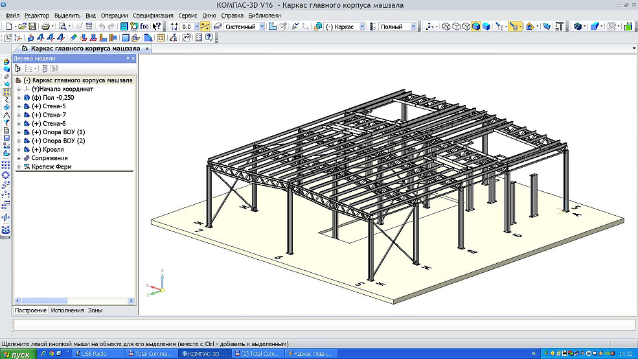Click the Save document icon
This screenshot has height=359, width=638.
(32, 27)
